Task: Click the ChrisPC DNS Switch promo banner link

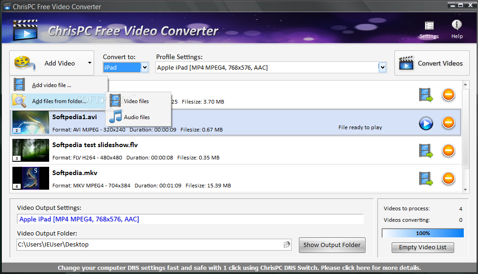Action: [239, 268]
